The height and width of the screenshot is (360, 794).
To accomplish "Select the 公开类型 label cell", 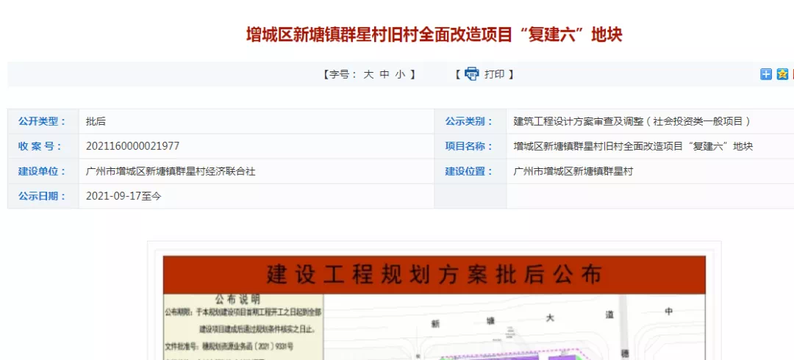I will click(x=43, y=121).
